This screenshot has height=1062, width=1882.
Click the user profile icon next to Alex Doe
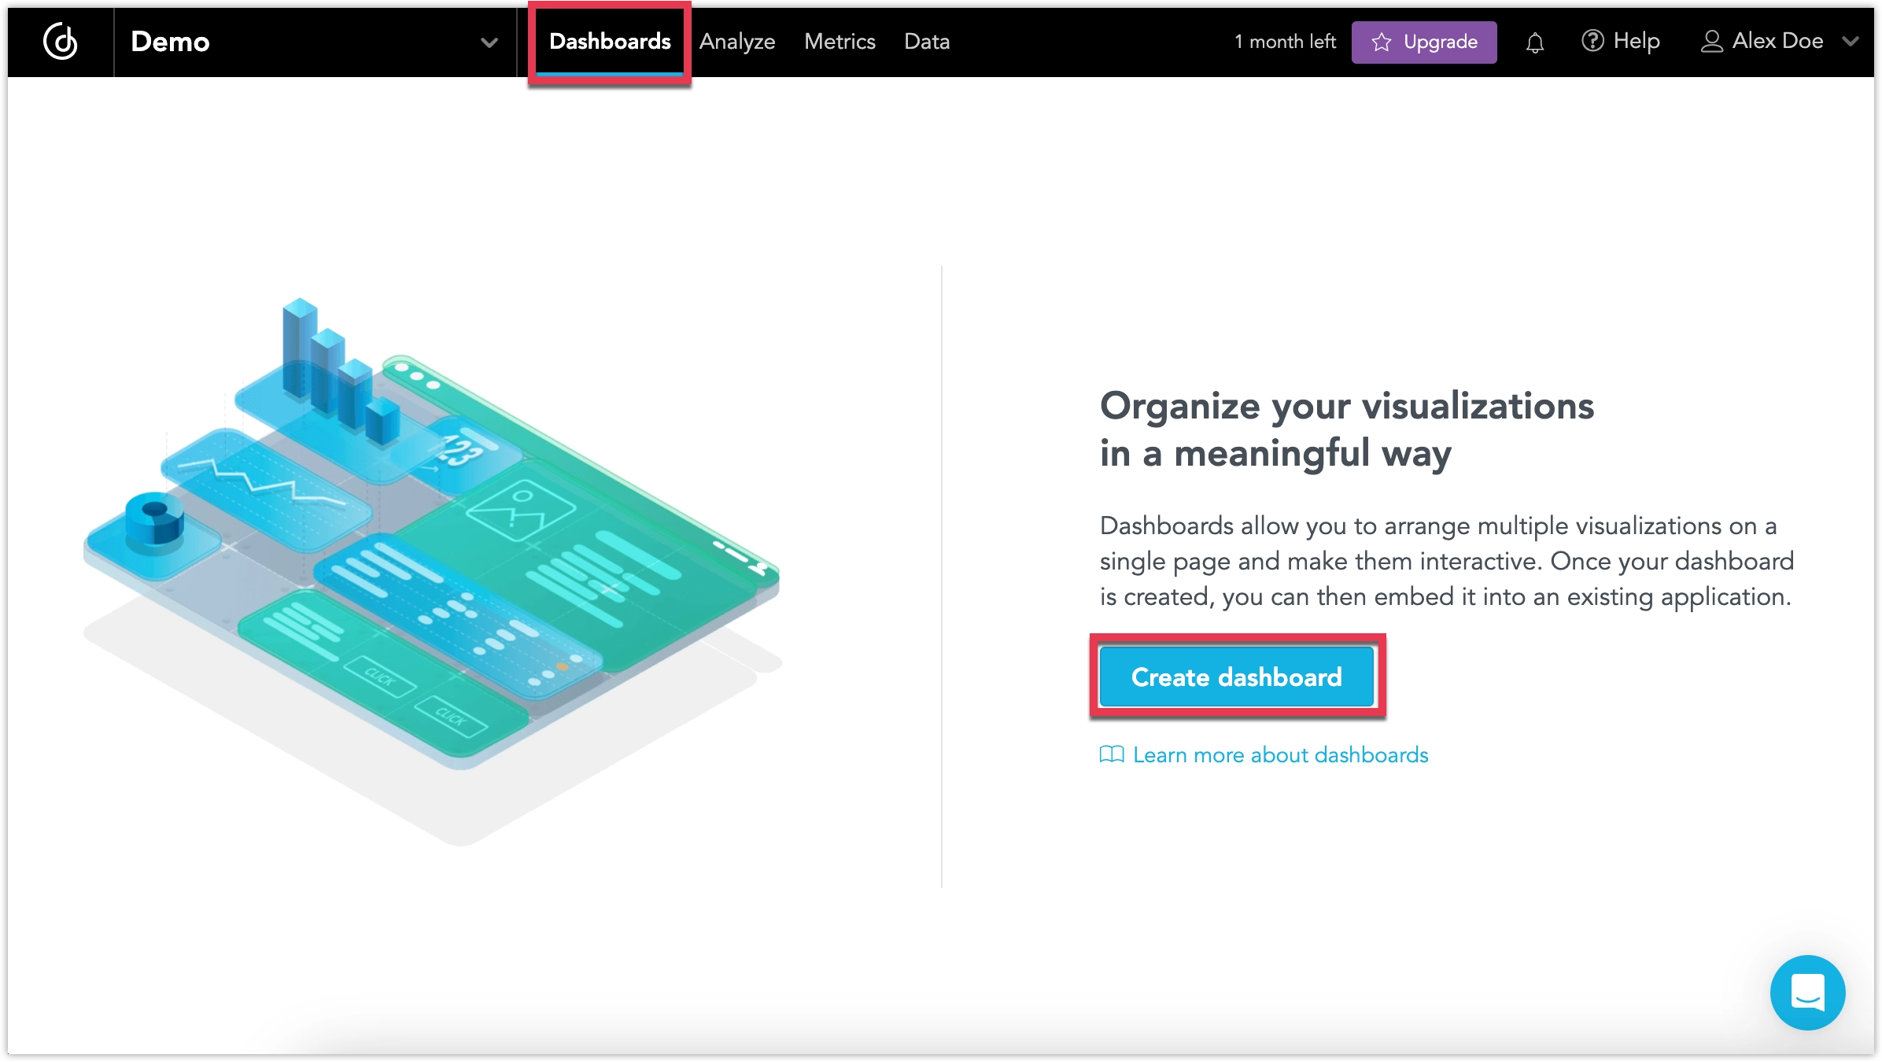pos(1712,40)
